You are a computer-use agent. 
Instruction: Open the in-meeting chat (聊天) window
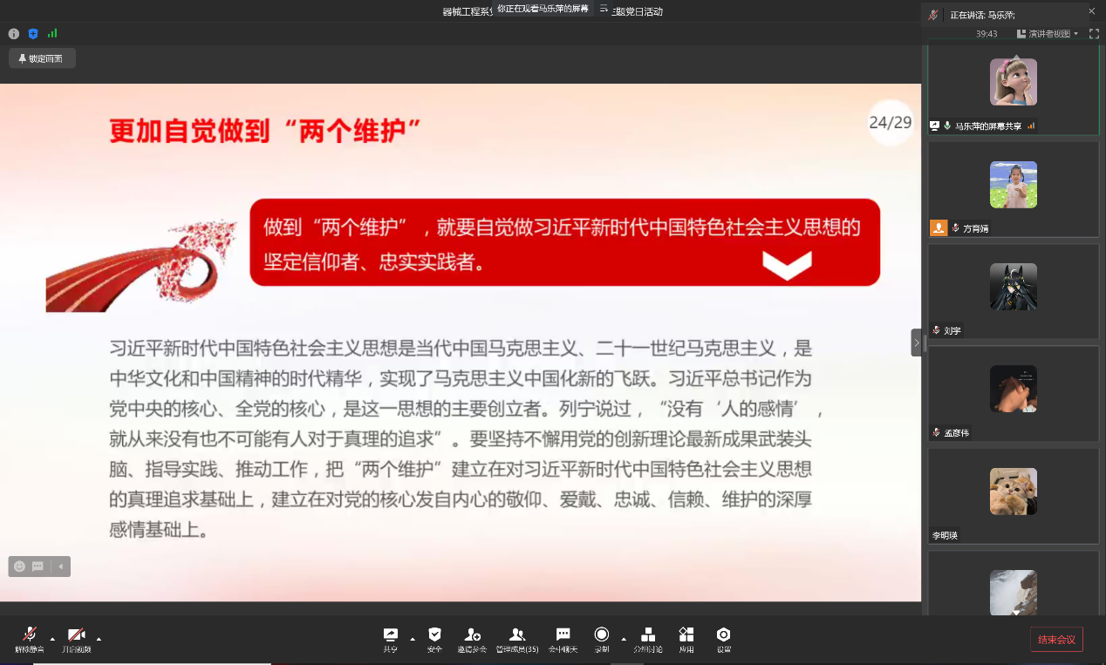(563, 639)
